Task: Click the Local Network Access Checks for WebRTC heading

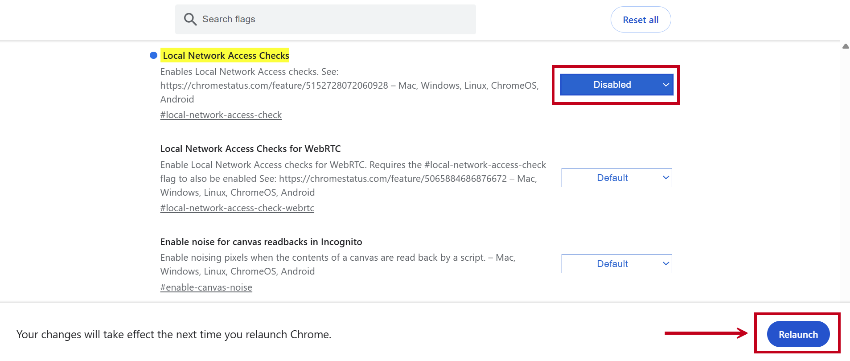Action: pos(250,149)
